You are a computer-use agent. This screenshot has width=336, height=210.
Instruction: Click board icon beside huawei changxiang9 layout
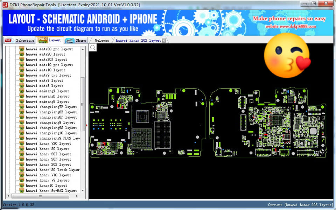point(21,122)
